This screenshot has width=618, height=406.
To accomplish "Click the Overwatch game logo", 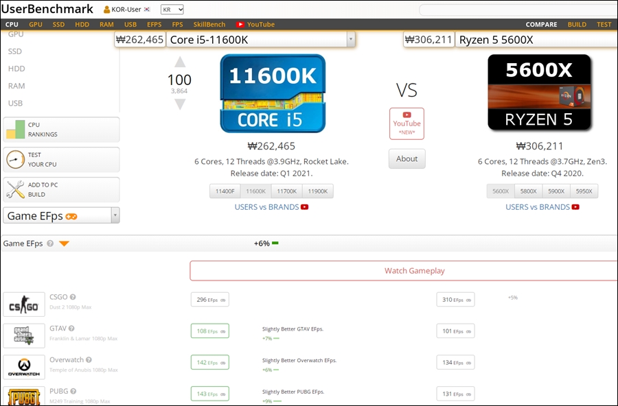I will (24, 368).
